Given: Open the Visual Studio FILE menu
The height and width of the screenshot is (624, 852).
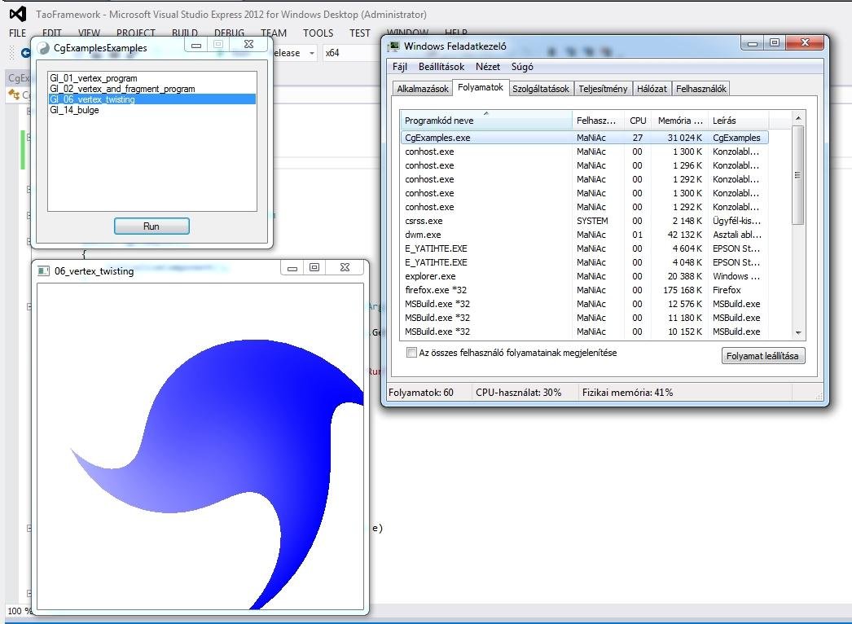Looking at the screenshot, I should click(x=17, y=33).
